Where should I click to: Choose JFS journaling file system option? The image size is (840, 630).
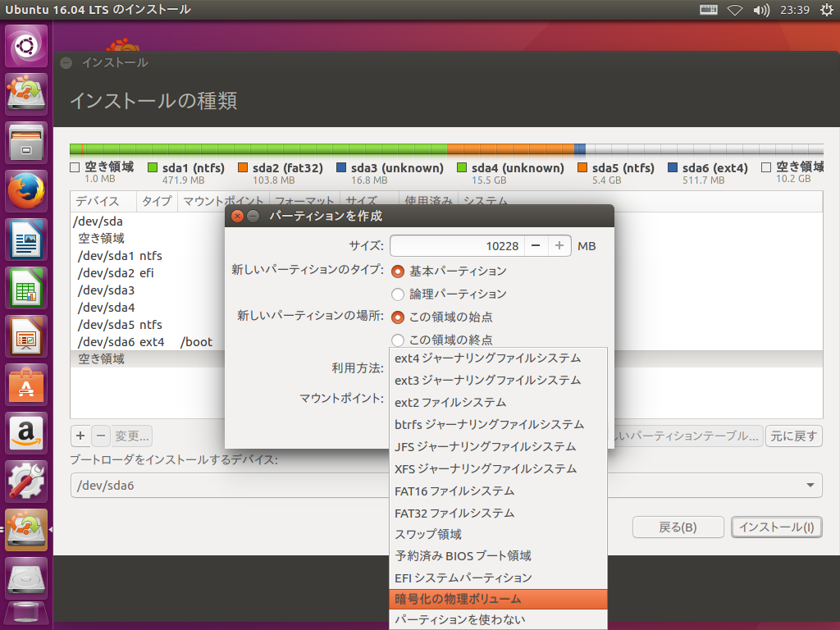[x=498, y=447]
